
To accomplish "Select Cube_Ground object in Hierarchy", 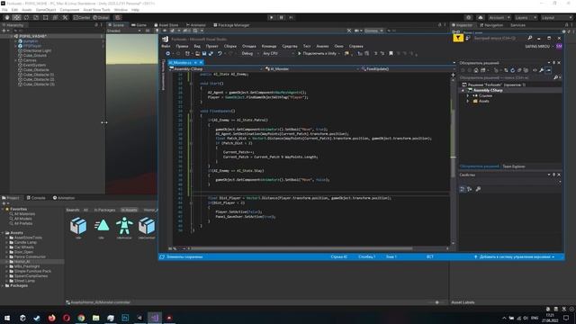I will 34,56.
